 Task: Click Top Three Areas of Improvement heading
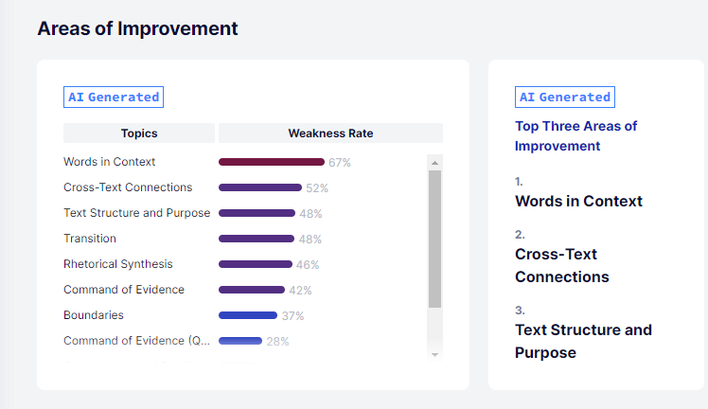575,136
